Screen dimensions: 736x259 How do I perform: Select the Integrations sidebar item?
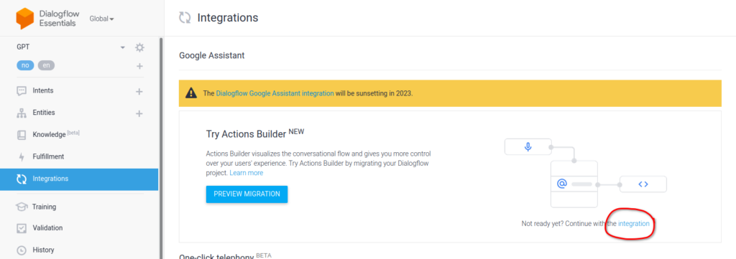click(x=79, y=179)
